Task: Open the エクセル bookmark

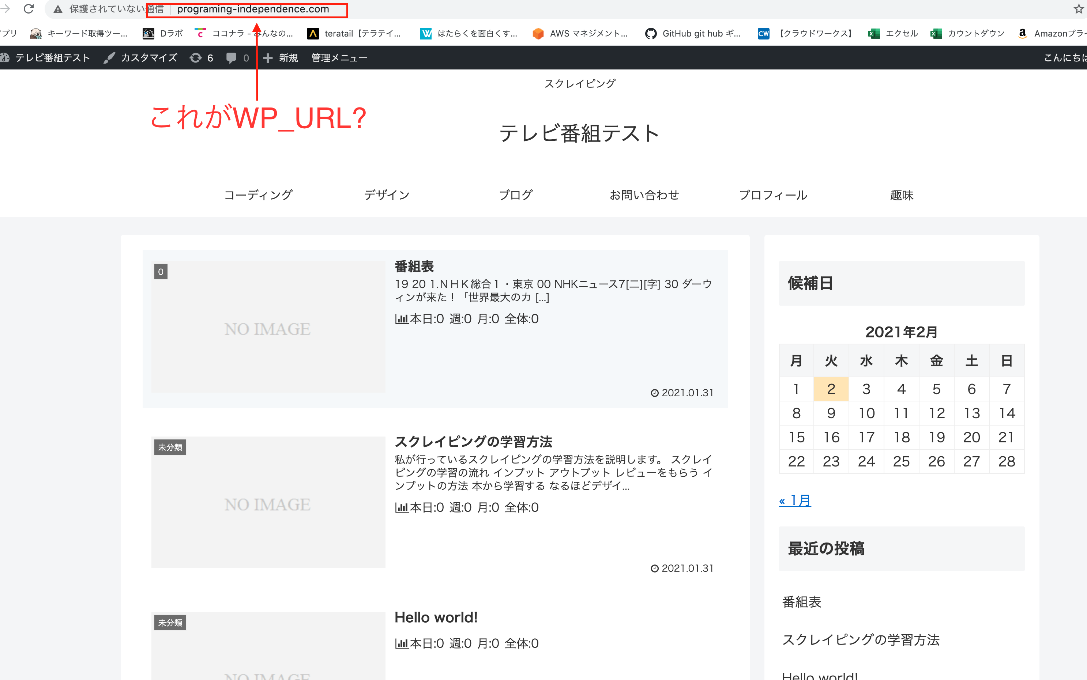Action: pyautogui.click(x=893, y=33)
